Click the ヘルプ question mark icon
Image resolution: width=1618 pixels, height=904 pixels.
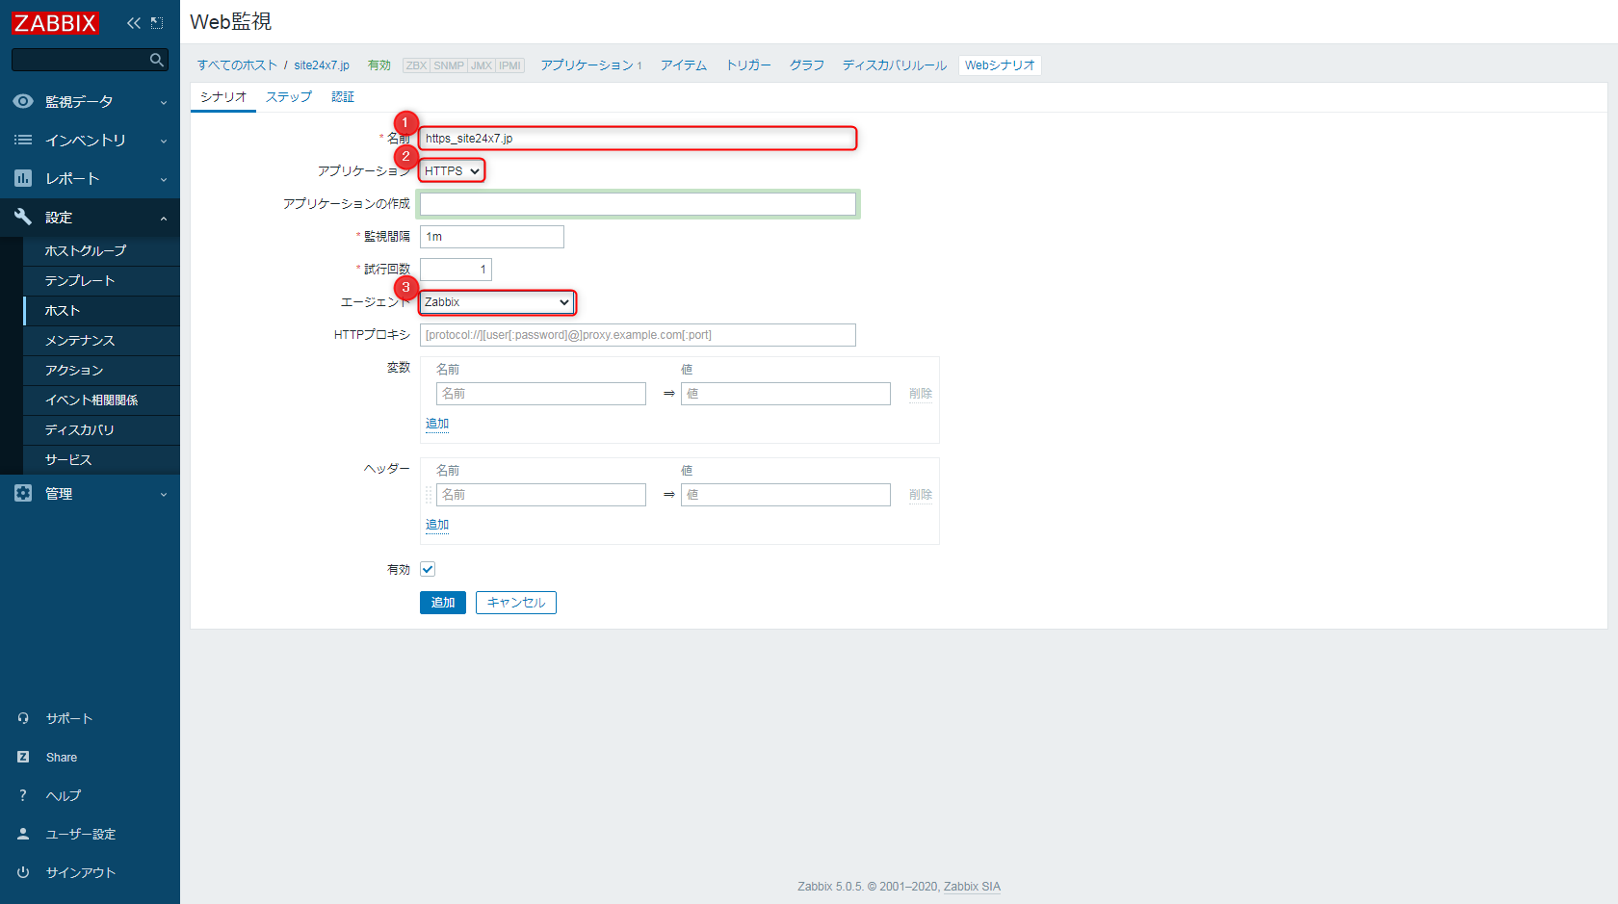tap(23, 795)
